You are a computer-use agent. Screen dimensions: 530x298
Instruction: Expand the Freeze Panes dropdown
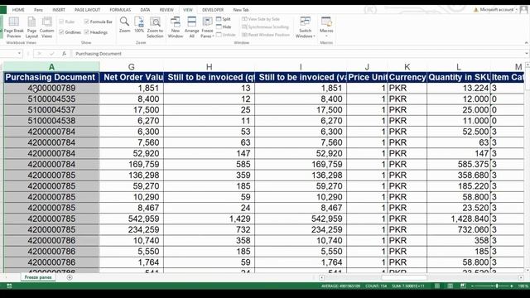click(207, 33)
